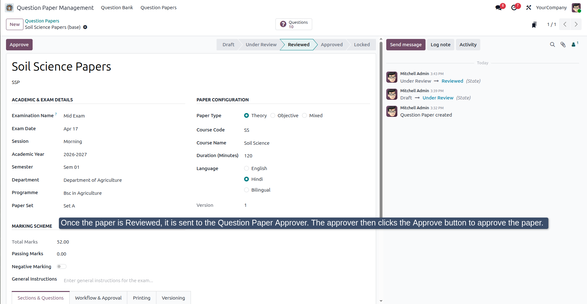Click the General Instructions input field
The image size is (587, 304).
point(217,281)
